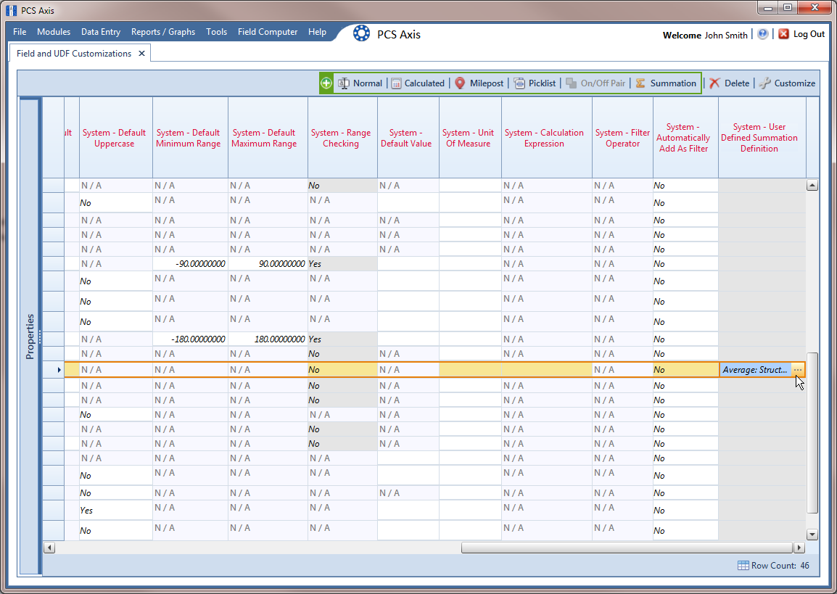Select the -180.00000000 minimum range cell
837x594 pixels.
[x=190, y=339]
